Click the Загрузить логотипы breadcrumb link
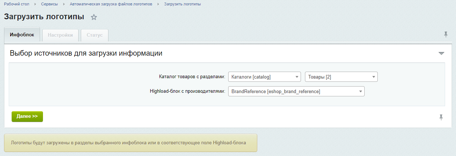 click(x=182, y=4)
